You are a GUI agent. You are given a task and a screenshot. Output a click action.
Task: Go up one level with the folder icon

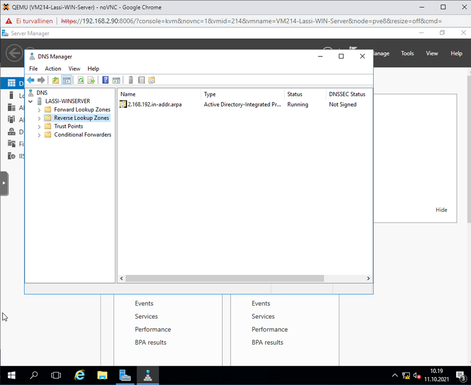click(x=55, y=80)
